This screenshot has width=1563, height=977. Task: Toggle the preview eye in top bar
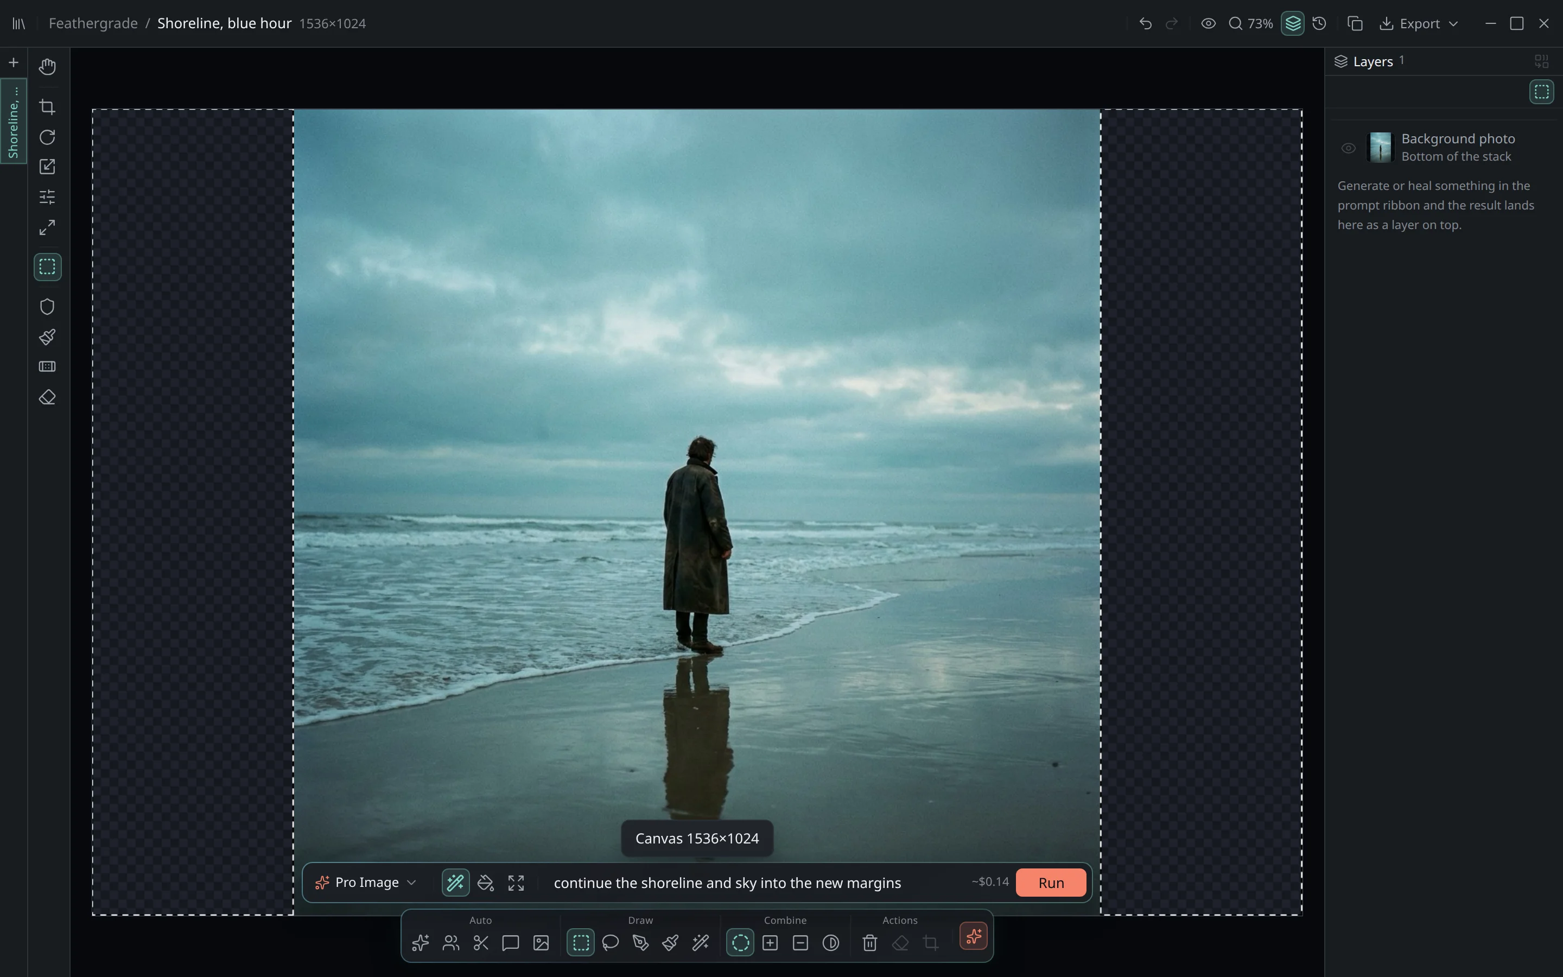(x=1209, y=23)
